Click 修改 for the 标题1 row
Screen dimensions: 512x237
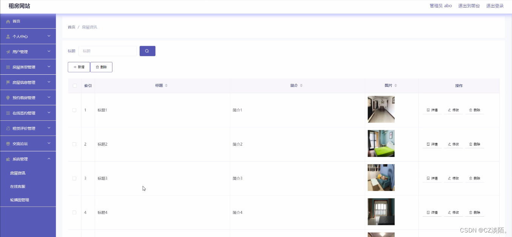click(453, 110)
